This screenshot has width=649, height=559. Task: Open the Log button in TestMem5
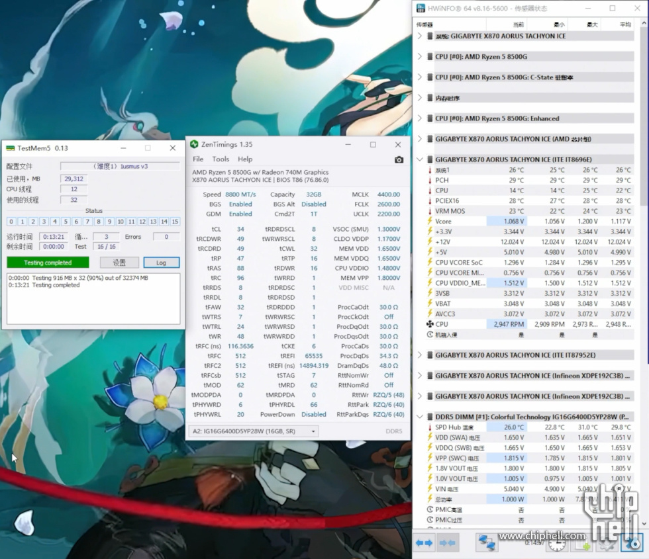pyautogui.click(x=162, y=263)
